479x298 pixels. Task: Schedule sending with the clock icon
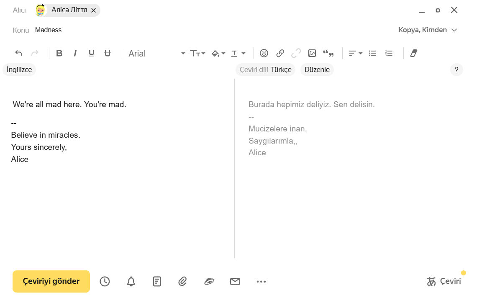click(105, 281)
